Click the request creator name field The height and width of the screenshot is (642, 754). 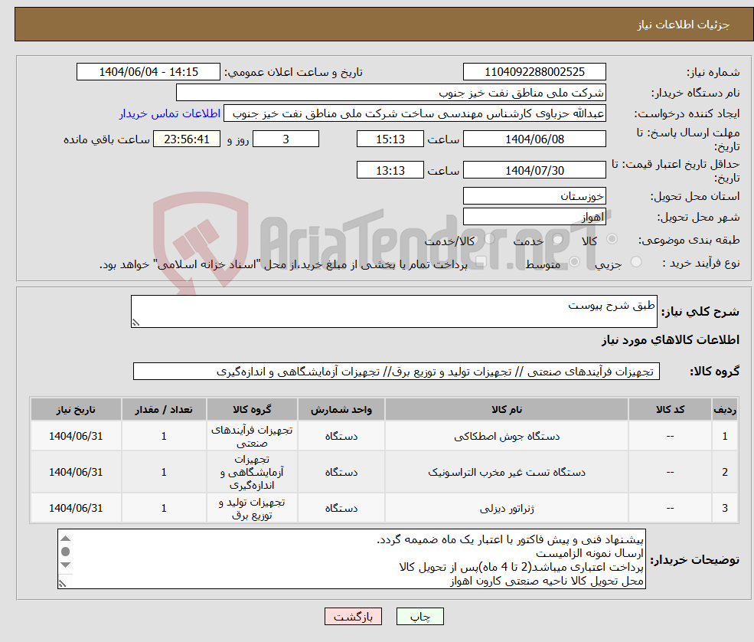[x=414, y=113]
